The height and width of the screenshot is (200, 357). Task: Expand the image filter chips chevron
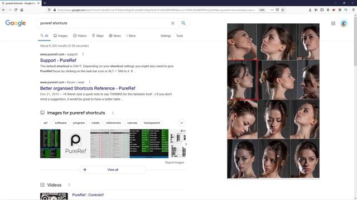coord(182,123)
